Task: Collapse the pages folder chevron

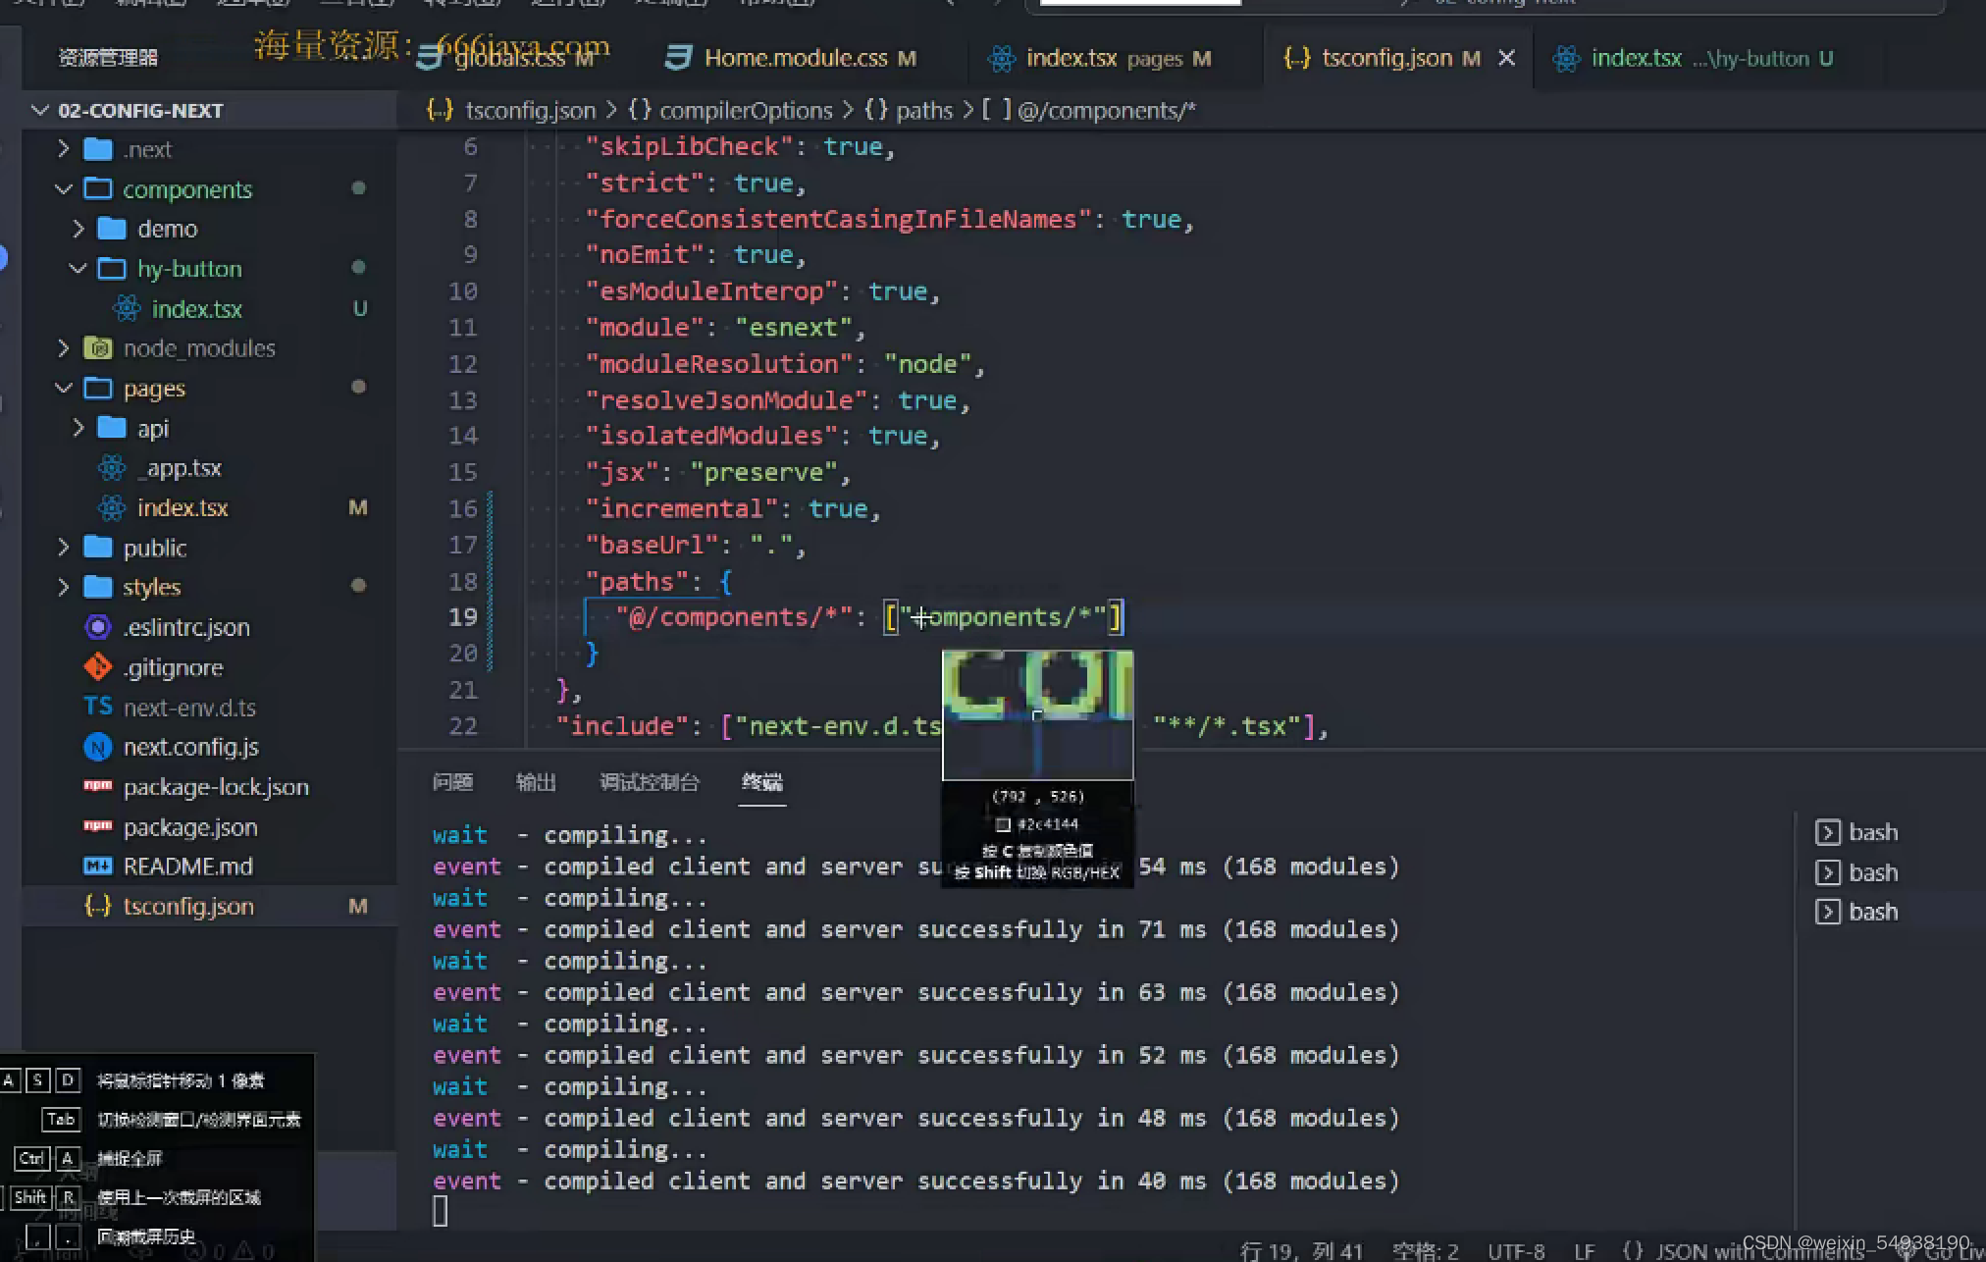Action: (x=64, y=389)
